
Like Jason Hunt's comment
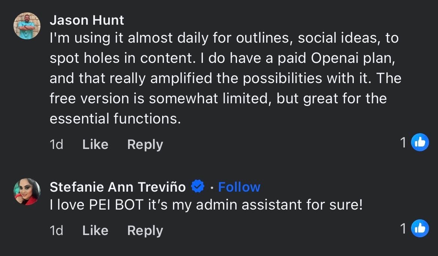coord(95,144)
